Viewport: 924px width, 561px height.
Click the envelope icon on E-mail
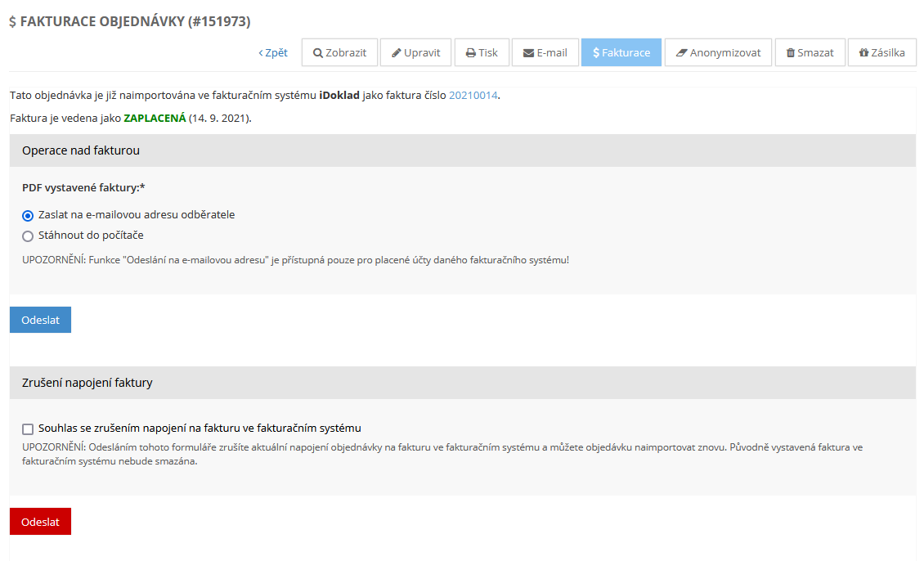coord(528,53)
